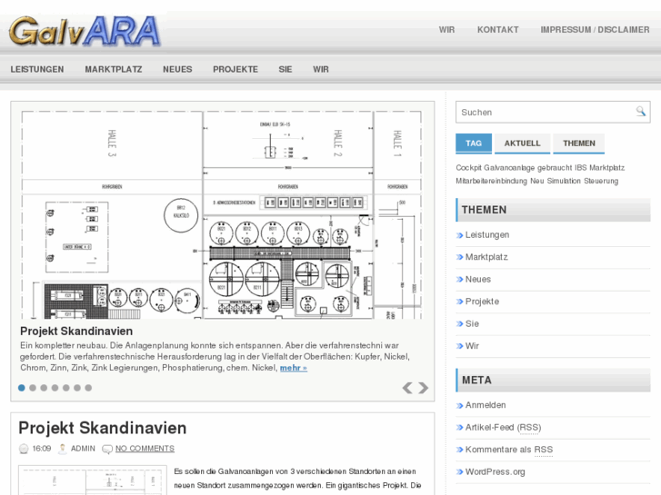
Task: Open the NO COMMENTS link
Action: (x=145, y=449)
